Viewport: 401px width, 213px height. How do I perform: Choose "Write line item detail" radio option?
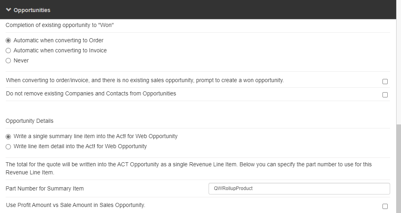[8, 147]
